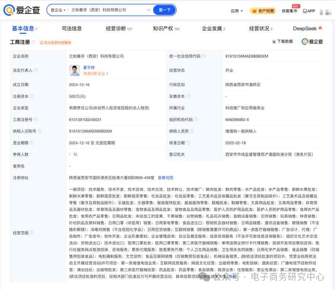The width and height of the screenshot is (335, 290).
Task: Click 增值税一般纳税人 value
Action: (241, 131)
